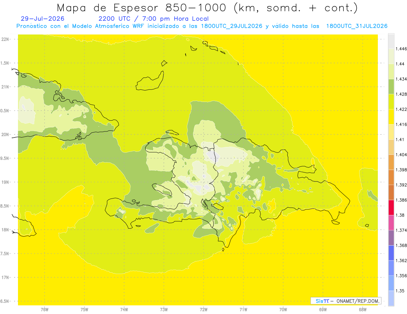The height and width of the screenshot is (314, 407).
Task: Click the 74W longitude axis label
Action: [x=124, y=309]
